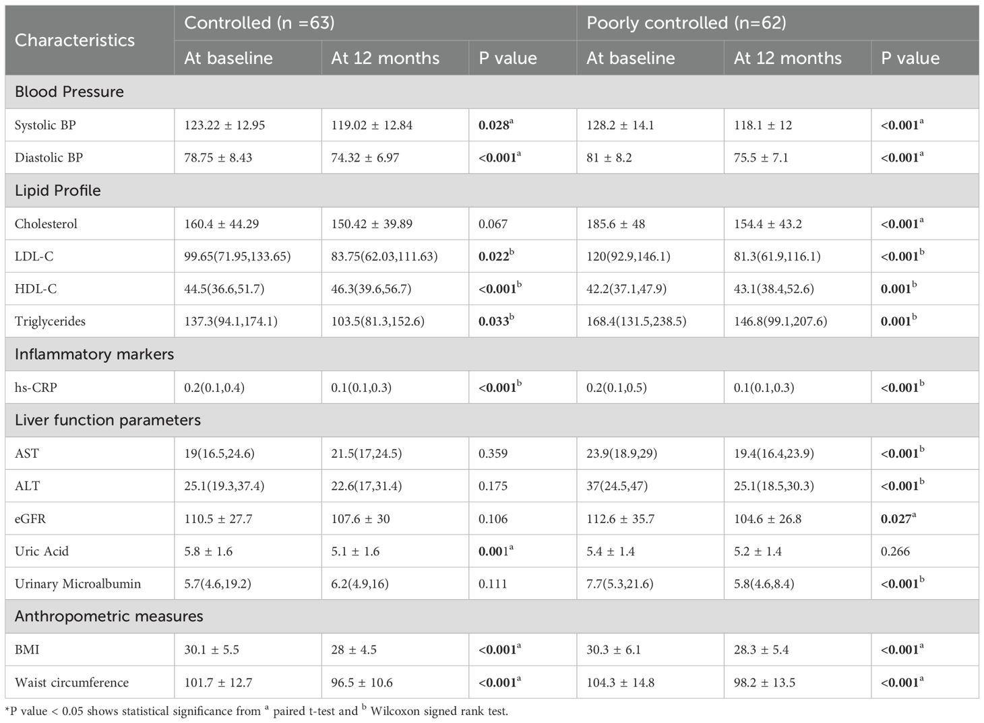Select the Controlled (n =63) group header

click(259, 23)
